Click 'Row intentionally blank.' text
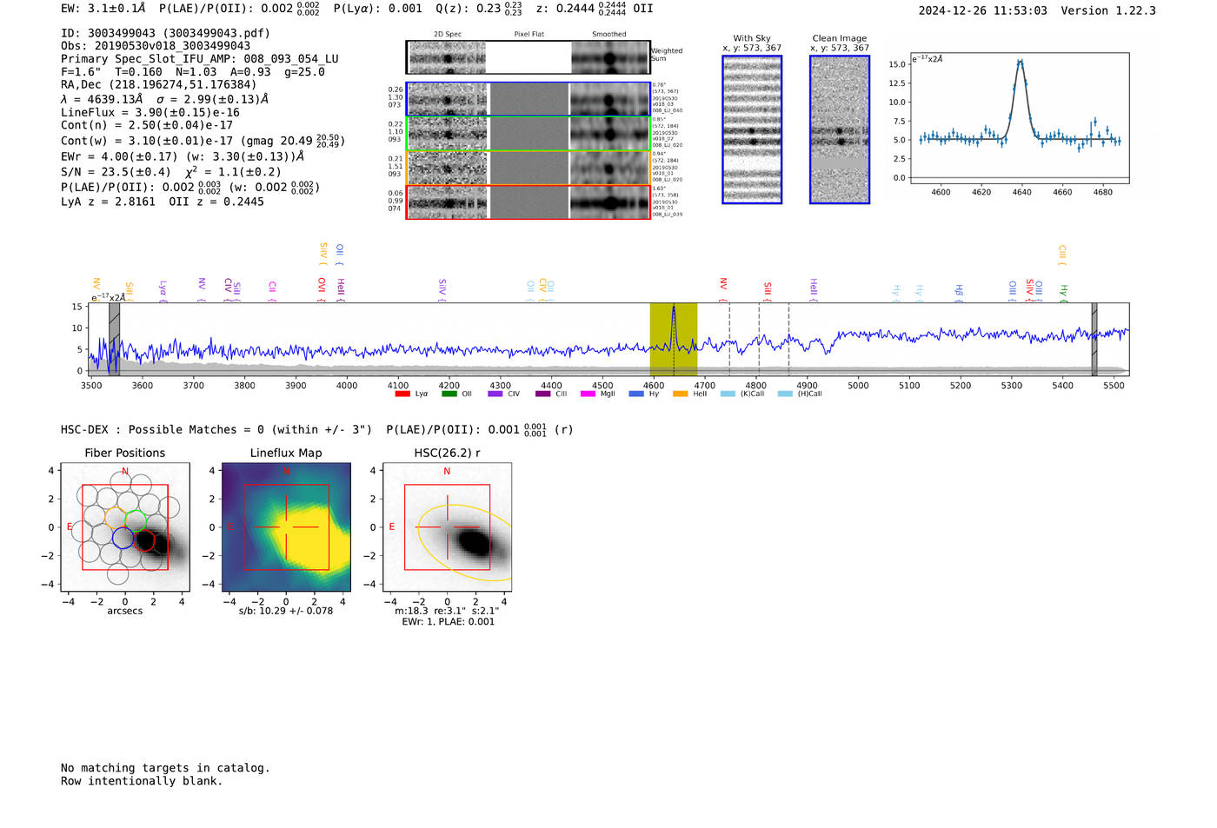Image resolution: width=1217 pixels, height=828 pixels. coord(142,781)
